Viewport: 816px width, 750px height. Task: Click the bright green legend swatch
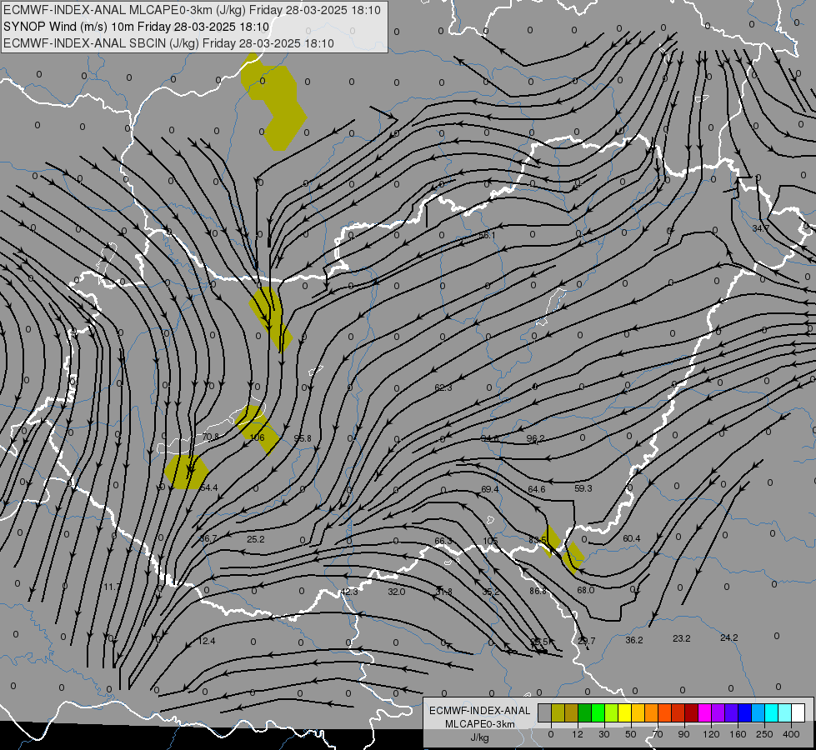tap(598, 712)
